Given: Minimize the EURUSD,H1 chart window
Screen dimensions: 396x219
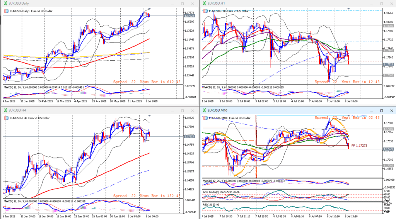Looking at the screenshot, I should pyautogui.click(x=372, y=4).
